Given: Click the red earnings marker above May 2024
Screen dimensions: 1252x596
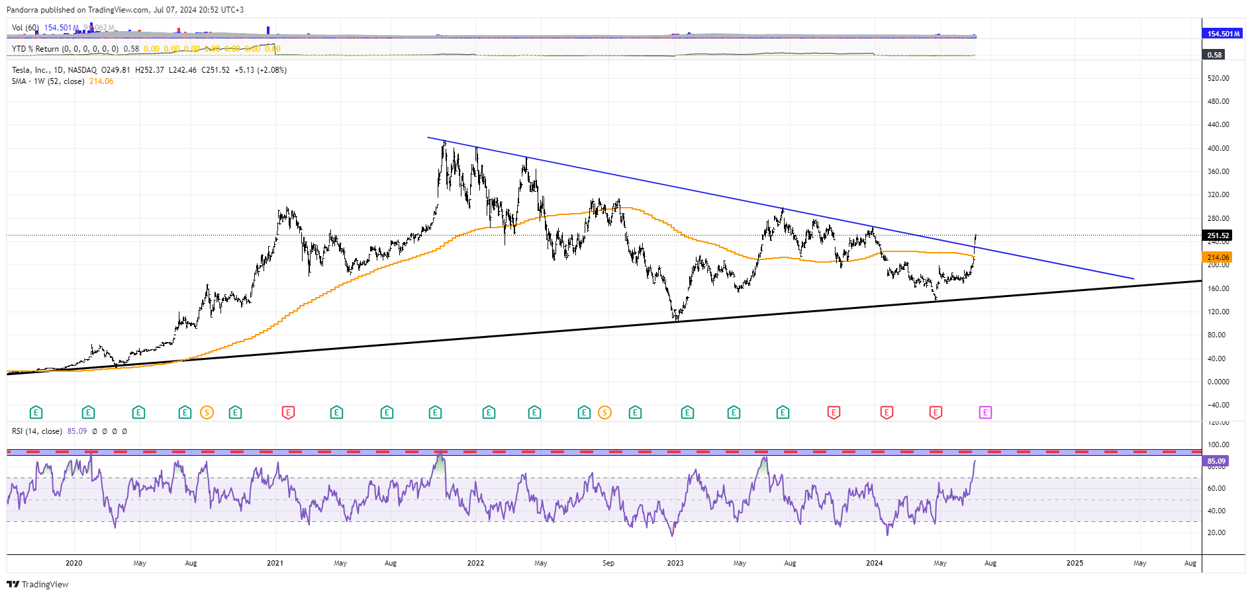Looking at the screenshot, I should point(936,413).
